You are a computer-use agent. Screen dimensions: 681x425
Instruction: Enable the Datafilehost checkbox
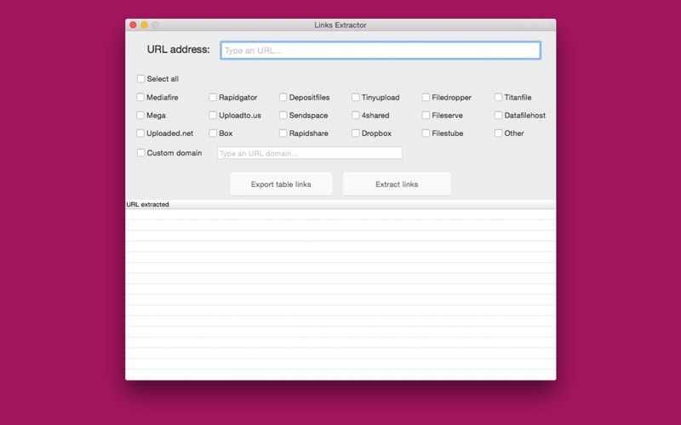(498, 115)
